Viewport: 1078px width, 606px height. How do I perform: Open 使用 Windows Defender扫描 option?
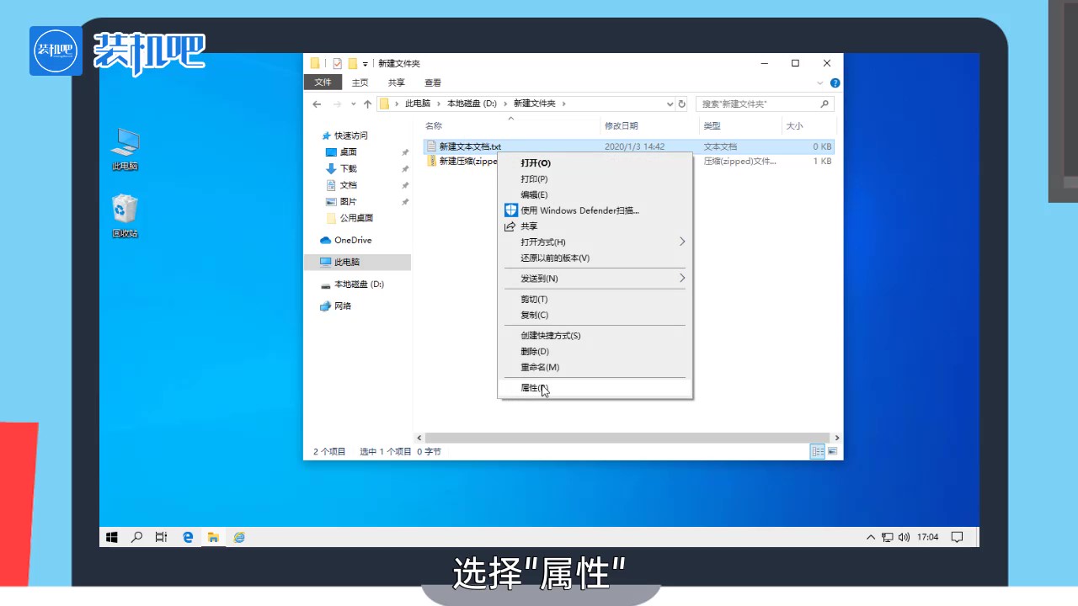click(x=579, y=210)
